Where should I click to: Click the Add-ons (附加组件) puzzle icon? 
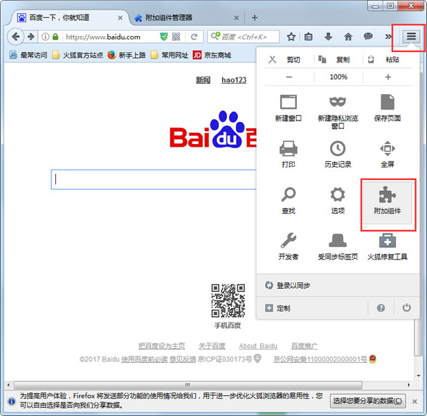click(x=387, y=195)
